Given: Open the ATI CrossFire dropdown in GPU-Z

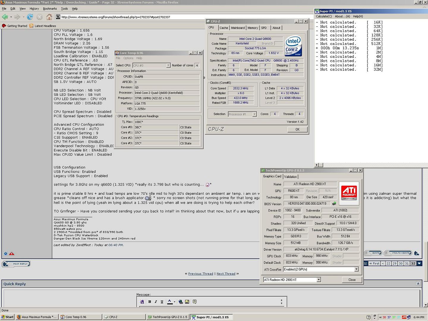Looking at the screenshot, I should point(356,269).
